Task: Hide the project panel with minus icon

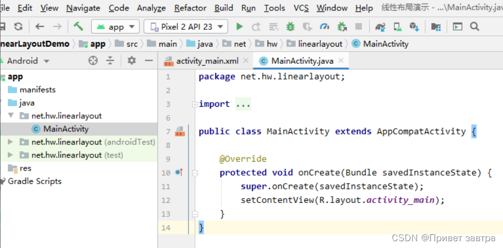Action: pyautogui.click(x=148, y=61)
